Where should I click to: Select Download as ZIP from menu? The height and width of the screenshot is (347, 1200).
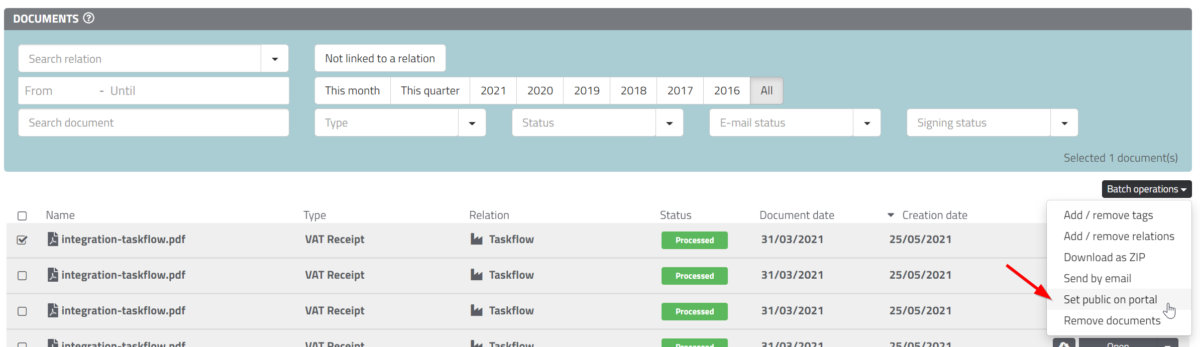1104,258
